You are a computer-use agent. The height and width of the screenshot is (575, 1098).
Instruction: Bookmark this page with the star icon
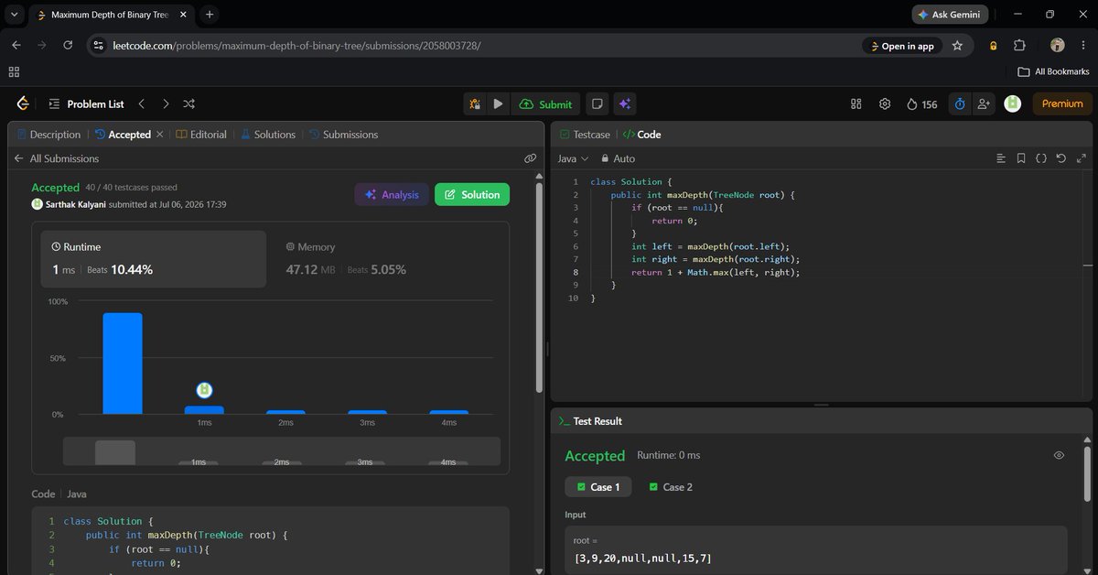pyautogui.click(x=957, y=46)
